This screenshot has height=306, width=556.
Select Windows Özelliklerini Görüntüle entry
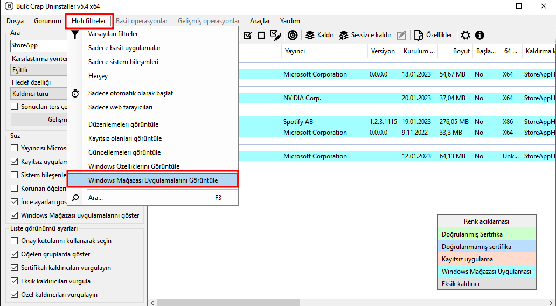point(152,166)
